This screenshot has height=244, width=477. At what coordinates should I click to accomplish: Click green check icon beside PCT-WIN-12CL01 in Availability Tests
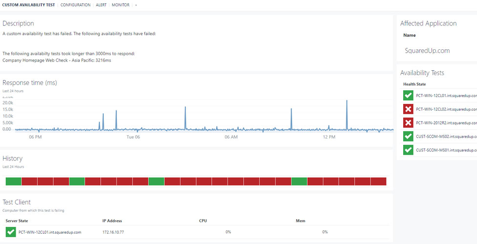click(408, 96)
